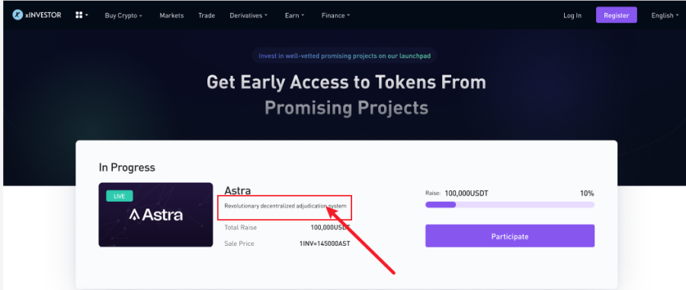Click the Participate button
Image resolution: width=686 pixels, height=290 pixels.
click(510, 236)
